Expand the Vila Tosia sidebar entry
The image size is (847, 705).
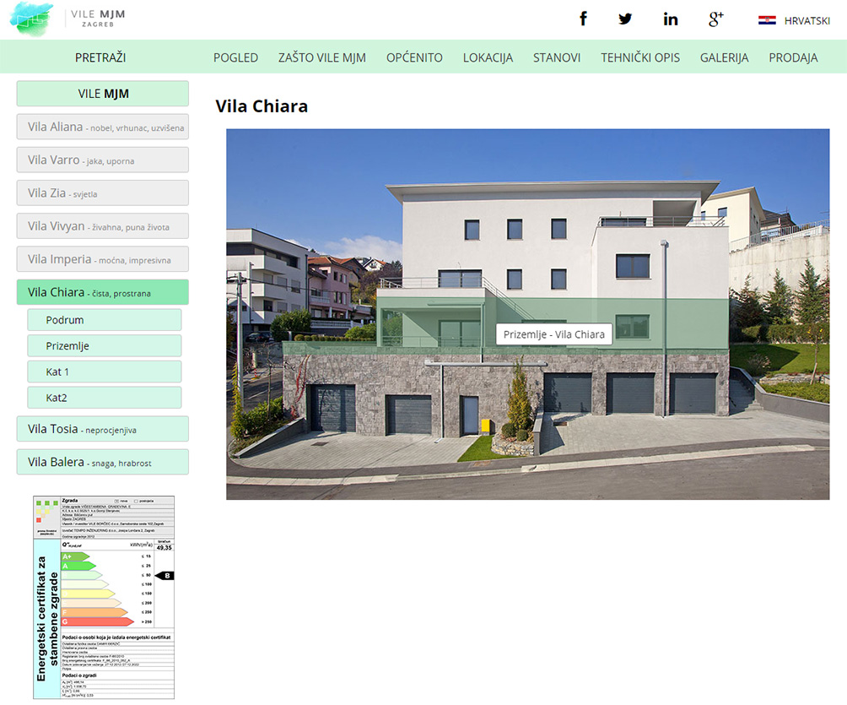pyautogui.click(x=103, y=429)
